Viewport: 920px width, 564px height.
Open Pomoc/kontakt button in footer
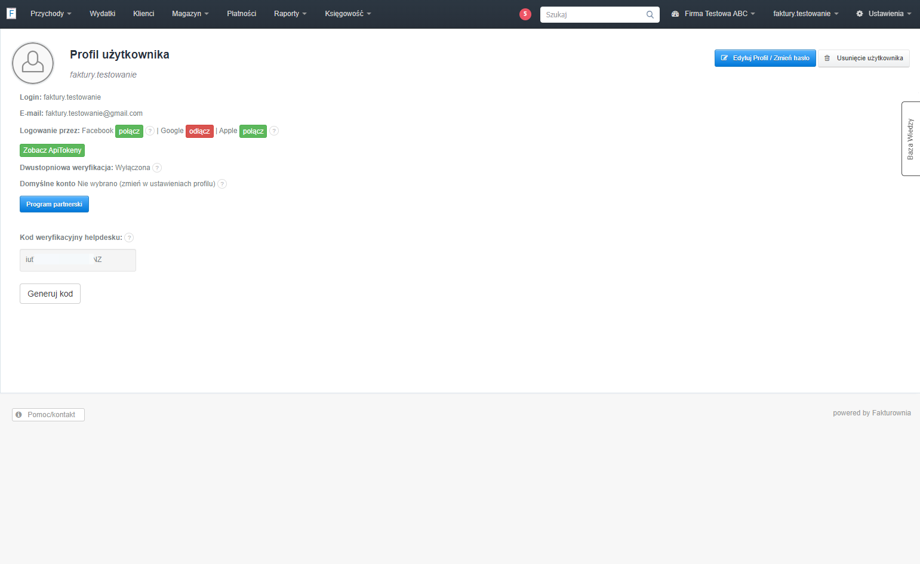(48, 415)
